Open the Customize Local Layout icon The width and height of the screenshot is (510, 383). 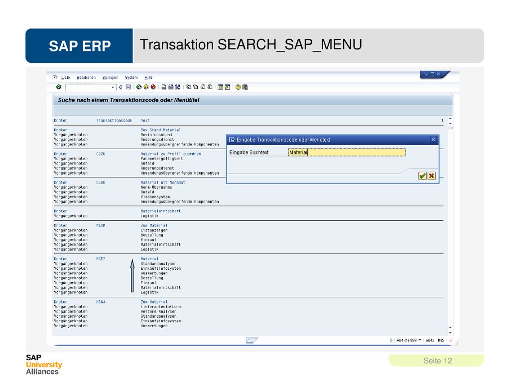tap(245, 87)
